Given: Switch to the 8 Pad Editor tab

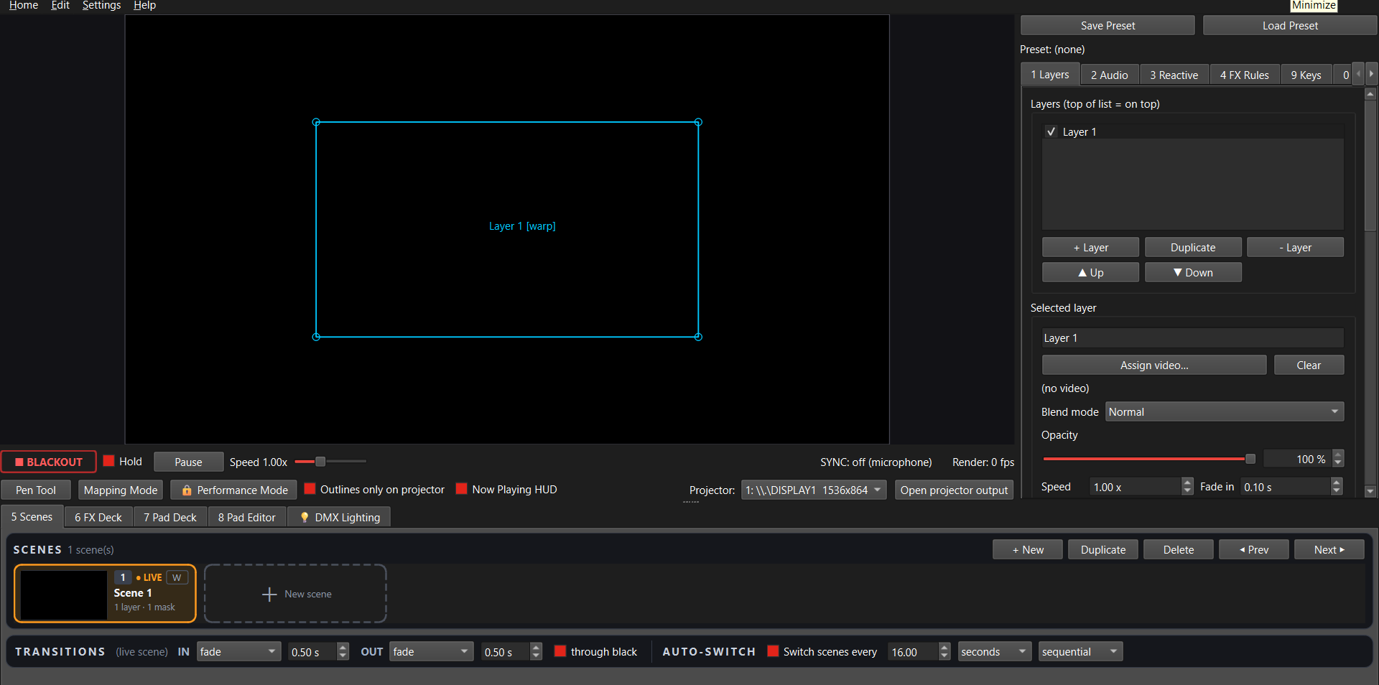Looking at the screenshot, I should pos(247,517).
